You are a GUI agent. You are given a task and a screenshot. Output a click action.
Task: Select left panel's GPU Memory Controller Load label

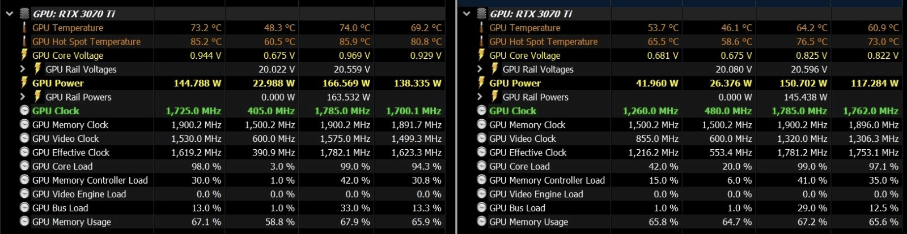[x=90, y=180]
